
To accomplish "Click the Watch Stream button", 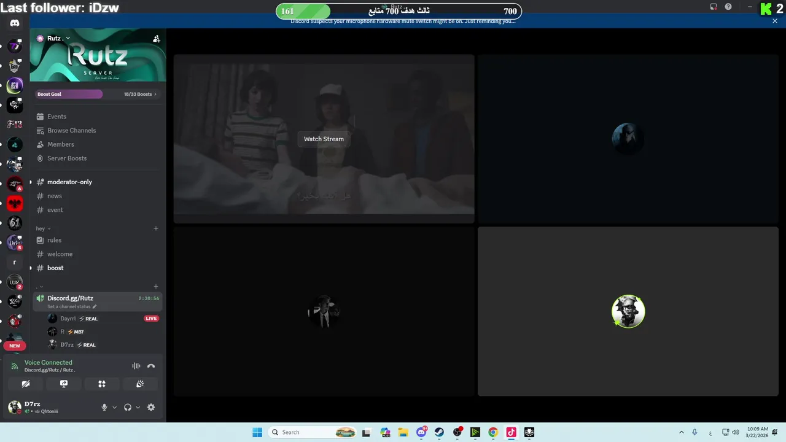I will tap(324, 139).
